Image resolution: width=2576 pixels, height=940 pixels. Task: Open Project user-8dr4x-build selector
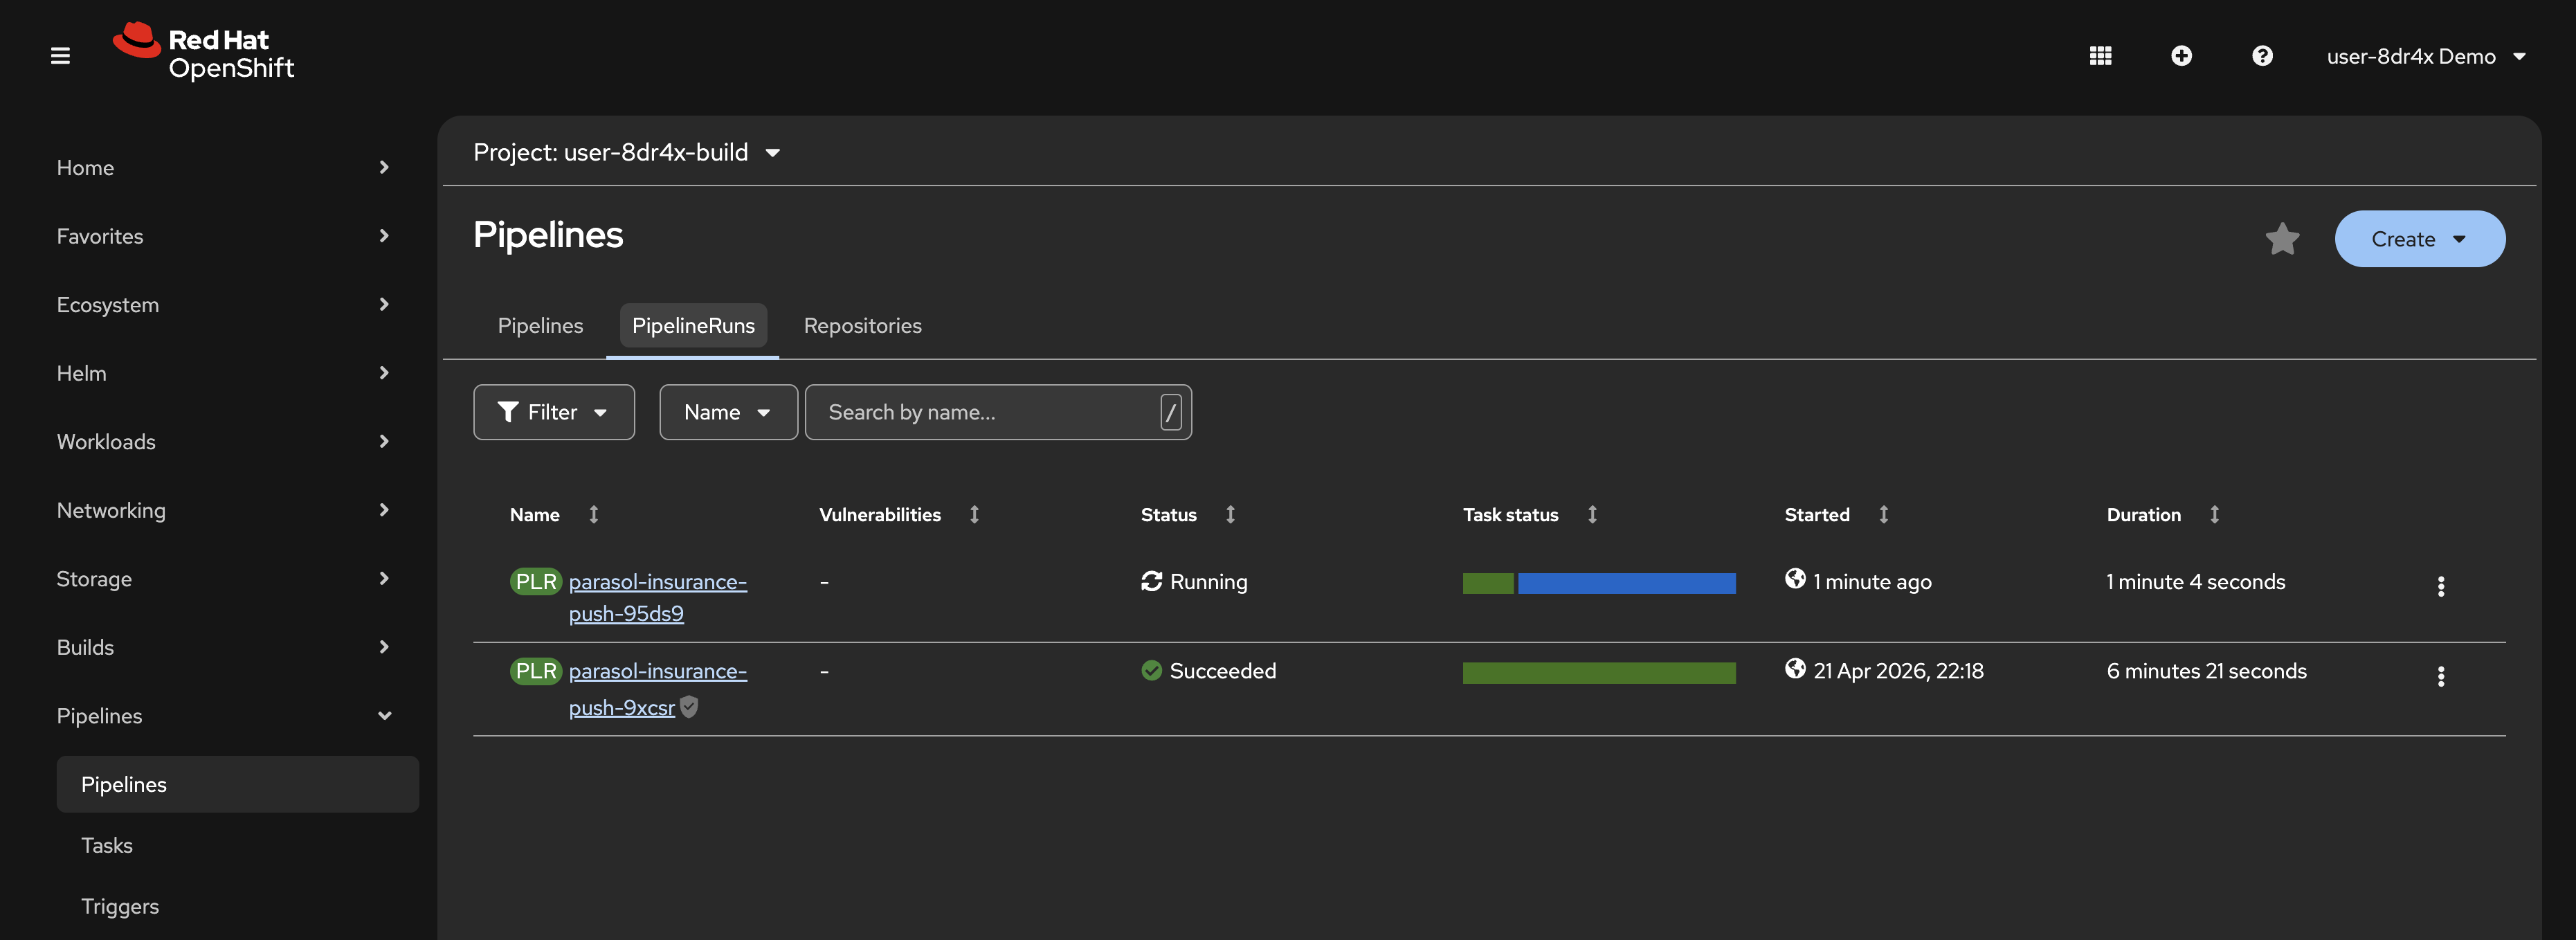626,152
